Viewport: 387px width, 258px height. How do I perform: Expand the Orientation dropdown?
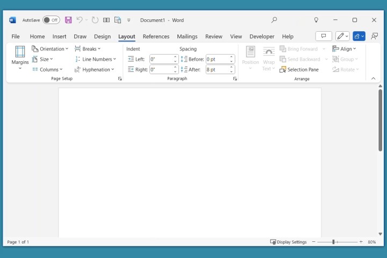coord(51,49)
